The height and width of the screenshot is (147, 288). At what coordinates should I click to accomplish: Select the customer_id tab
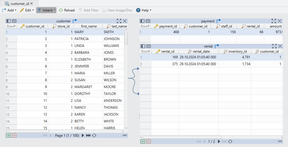coord(19,3)
